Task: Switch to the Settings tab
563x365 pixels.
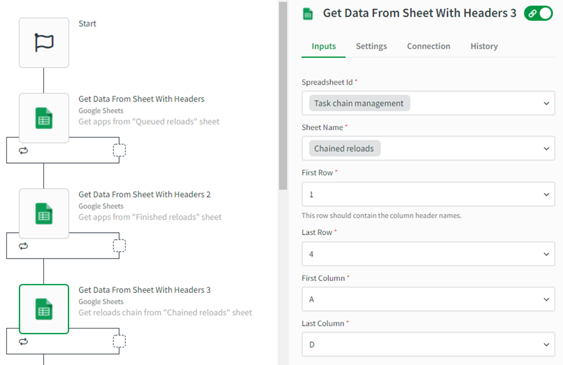Action: point(371,46)
